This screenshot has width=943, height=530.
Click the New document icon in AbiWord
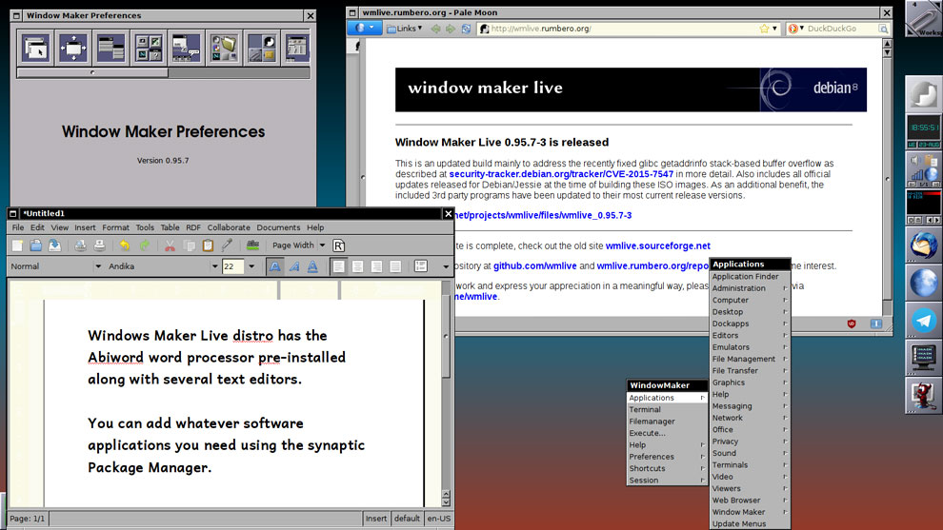(17, 245)
